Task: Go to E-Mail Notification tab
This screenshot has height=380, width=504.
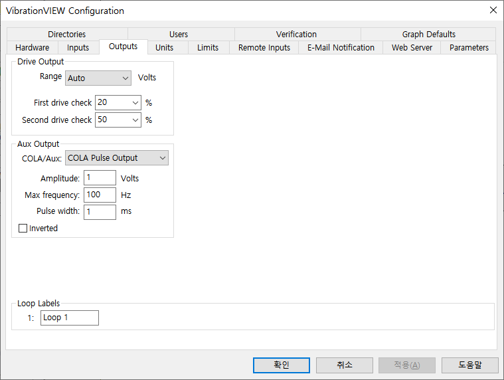Action: coord(341,48)
